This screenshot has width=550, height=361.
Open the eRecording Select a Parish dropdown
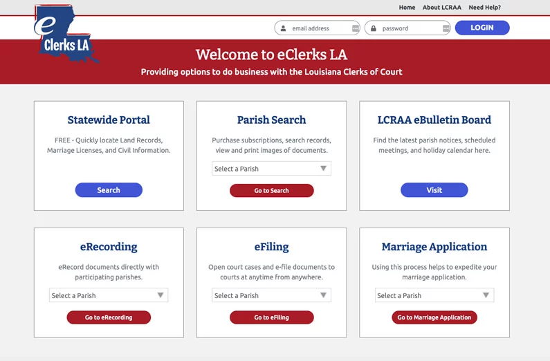click(x=108, y=295)
